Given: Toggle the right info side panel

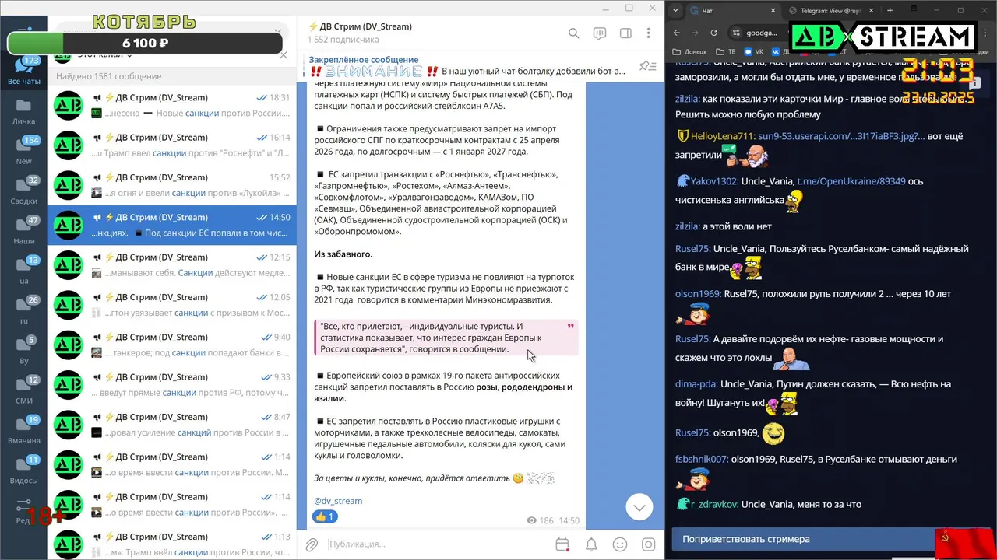Looking at the screenshot, I should (x=625, y=33).
